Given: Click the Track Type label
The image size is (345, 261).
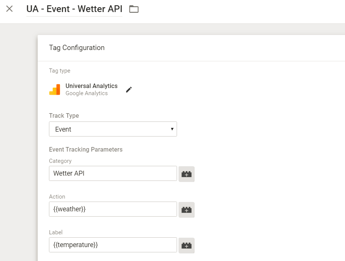Looking at the screenshot, I should coord(64,115).
